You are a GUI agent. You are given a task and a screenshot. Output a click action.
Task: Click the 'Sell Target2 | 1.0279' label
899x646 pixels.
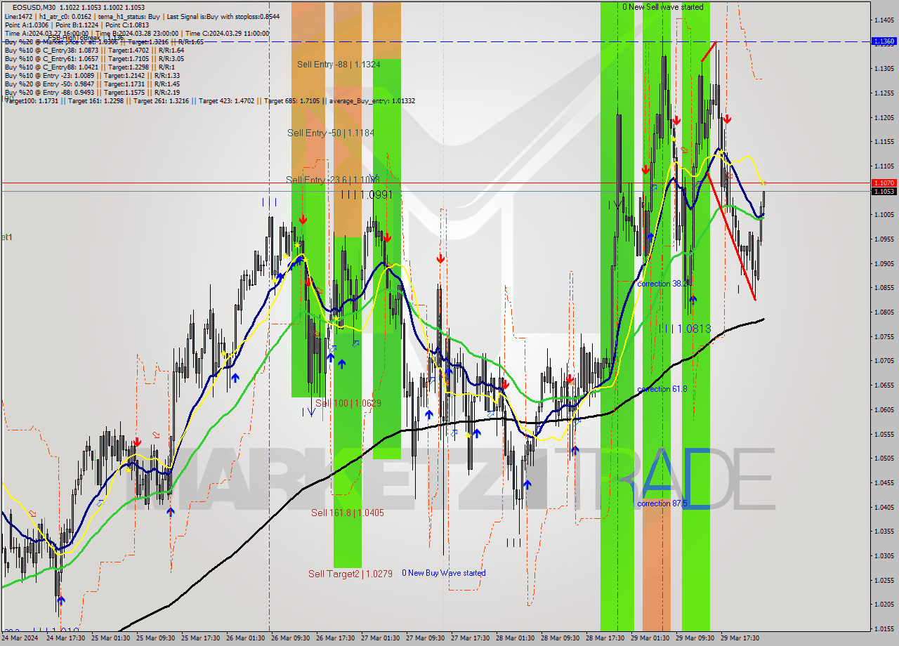(350, 574)
